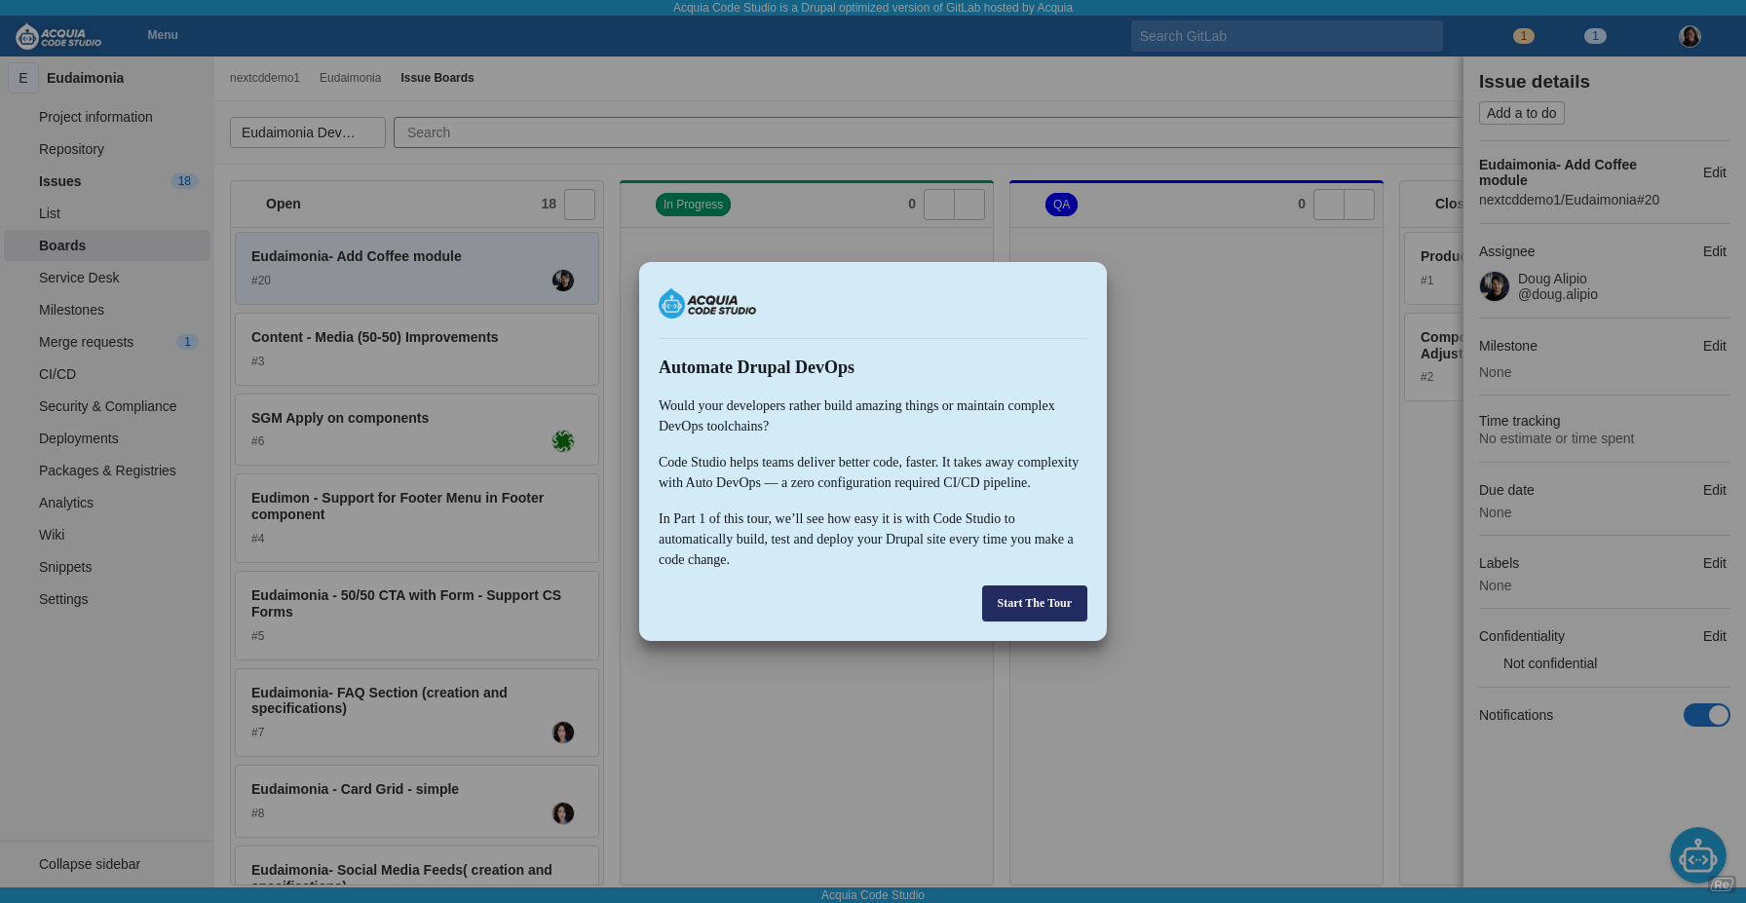This screenshot has width=1746, height=903.
Task: Click the avatar on the SGM Apply card
Action: [563, 441]
